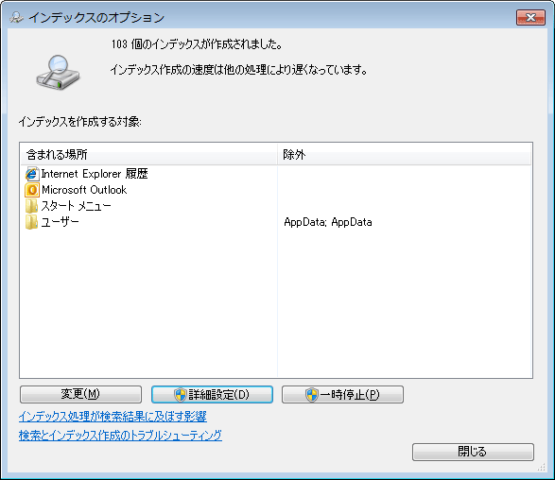Screen dimensions: 555x480
Task: Open link インデックス処理が検索結果に及ぼす影響
Action: (113, 417)
